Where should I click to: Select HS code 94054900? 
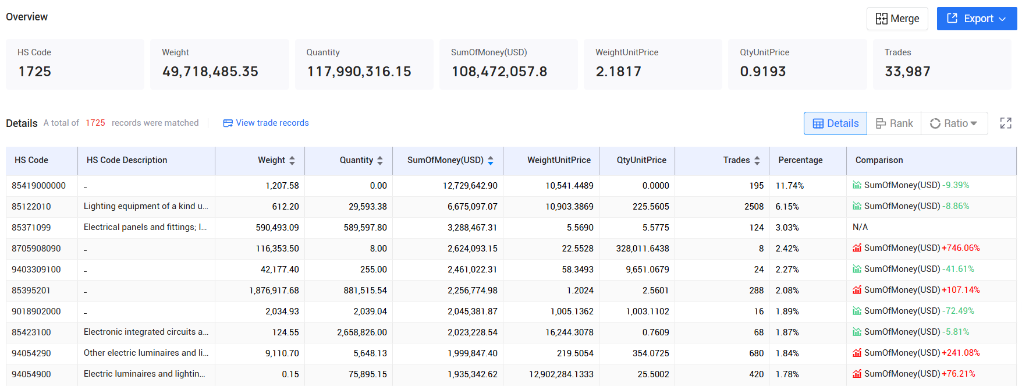coord(31,374)
